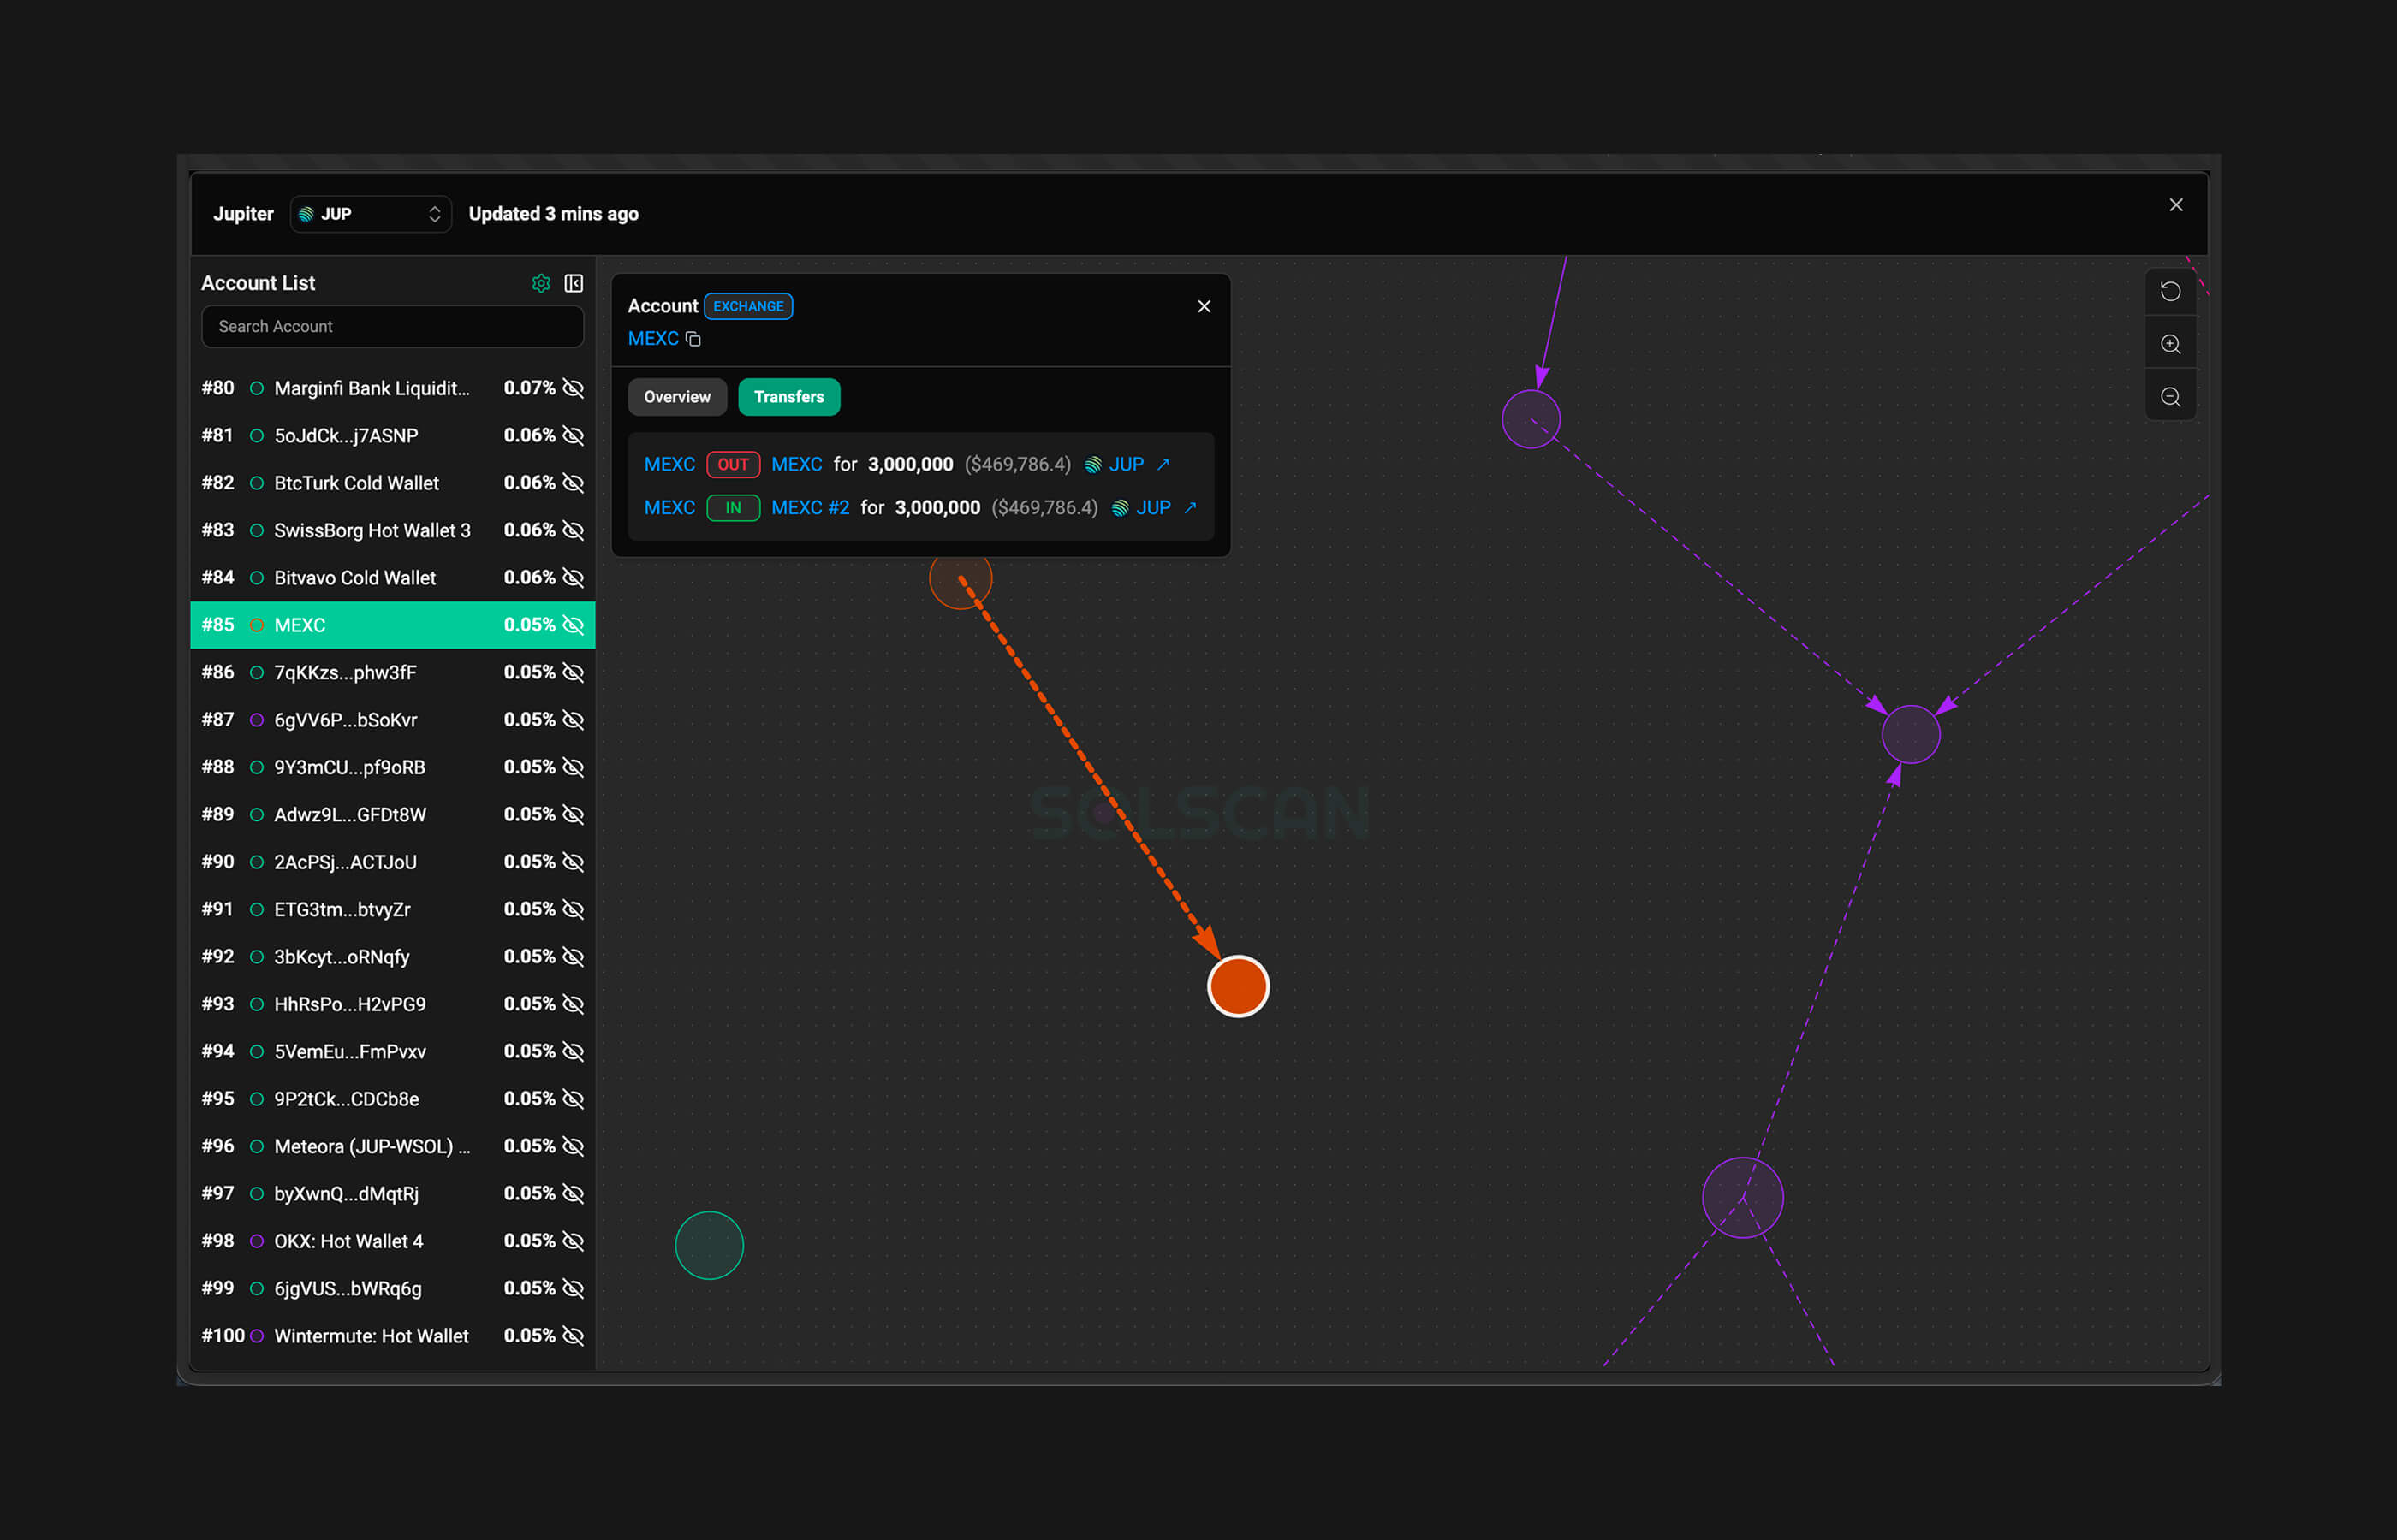Image resolution: width=2397 pixels, height=1540 pixels.
Task: Toggle visibility of 7qKKzs...phw3fF
Action: coord(574,672)
